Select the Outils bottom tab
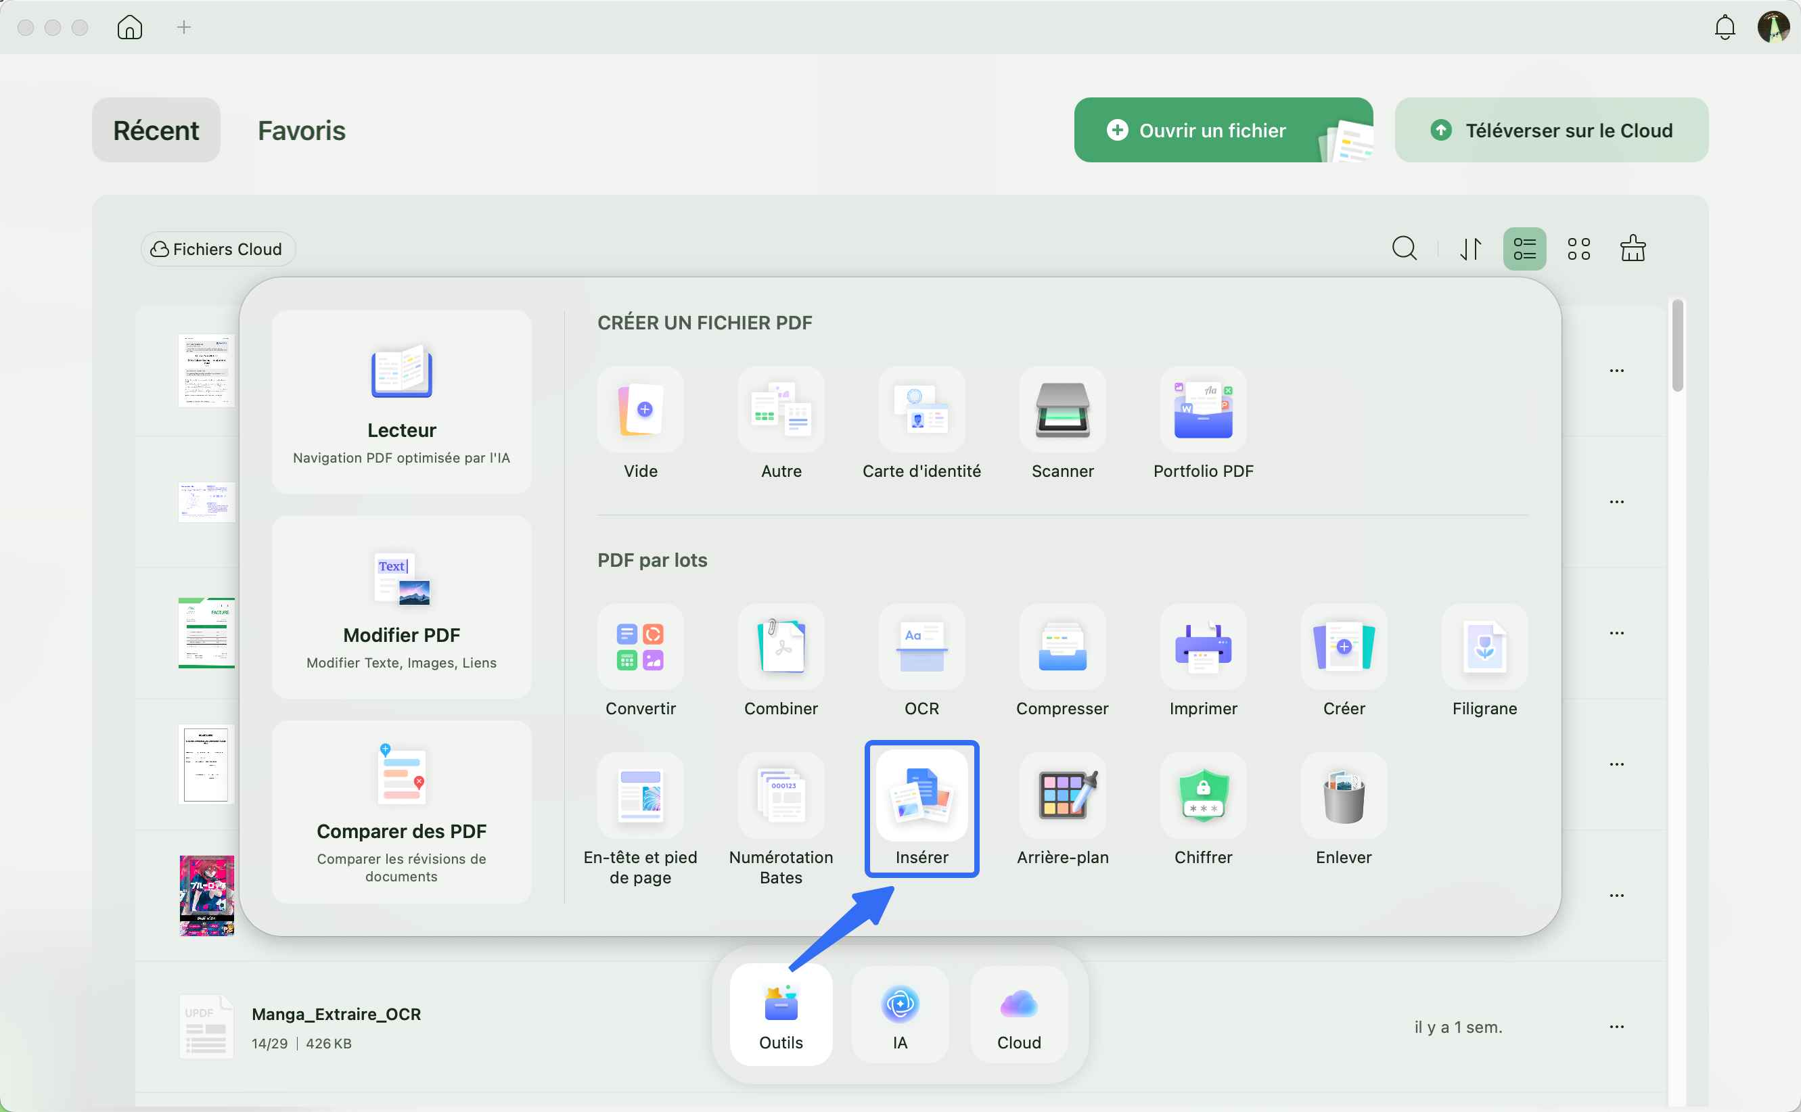This screenshot has height=1112, width=1801. coord(781,1015)
